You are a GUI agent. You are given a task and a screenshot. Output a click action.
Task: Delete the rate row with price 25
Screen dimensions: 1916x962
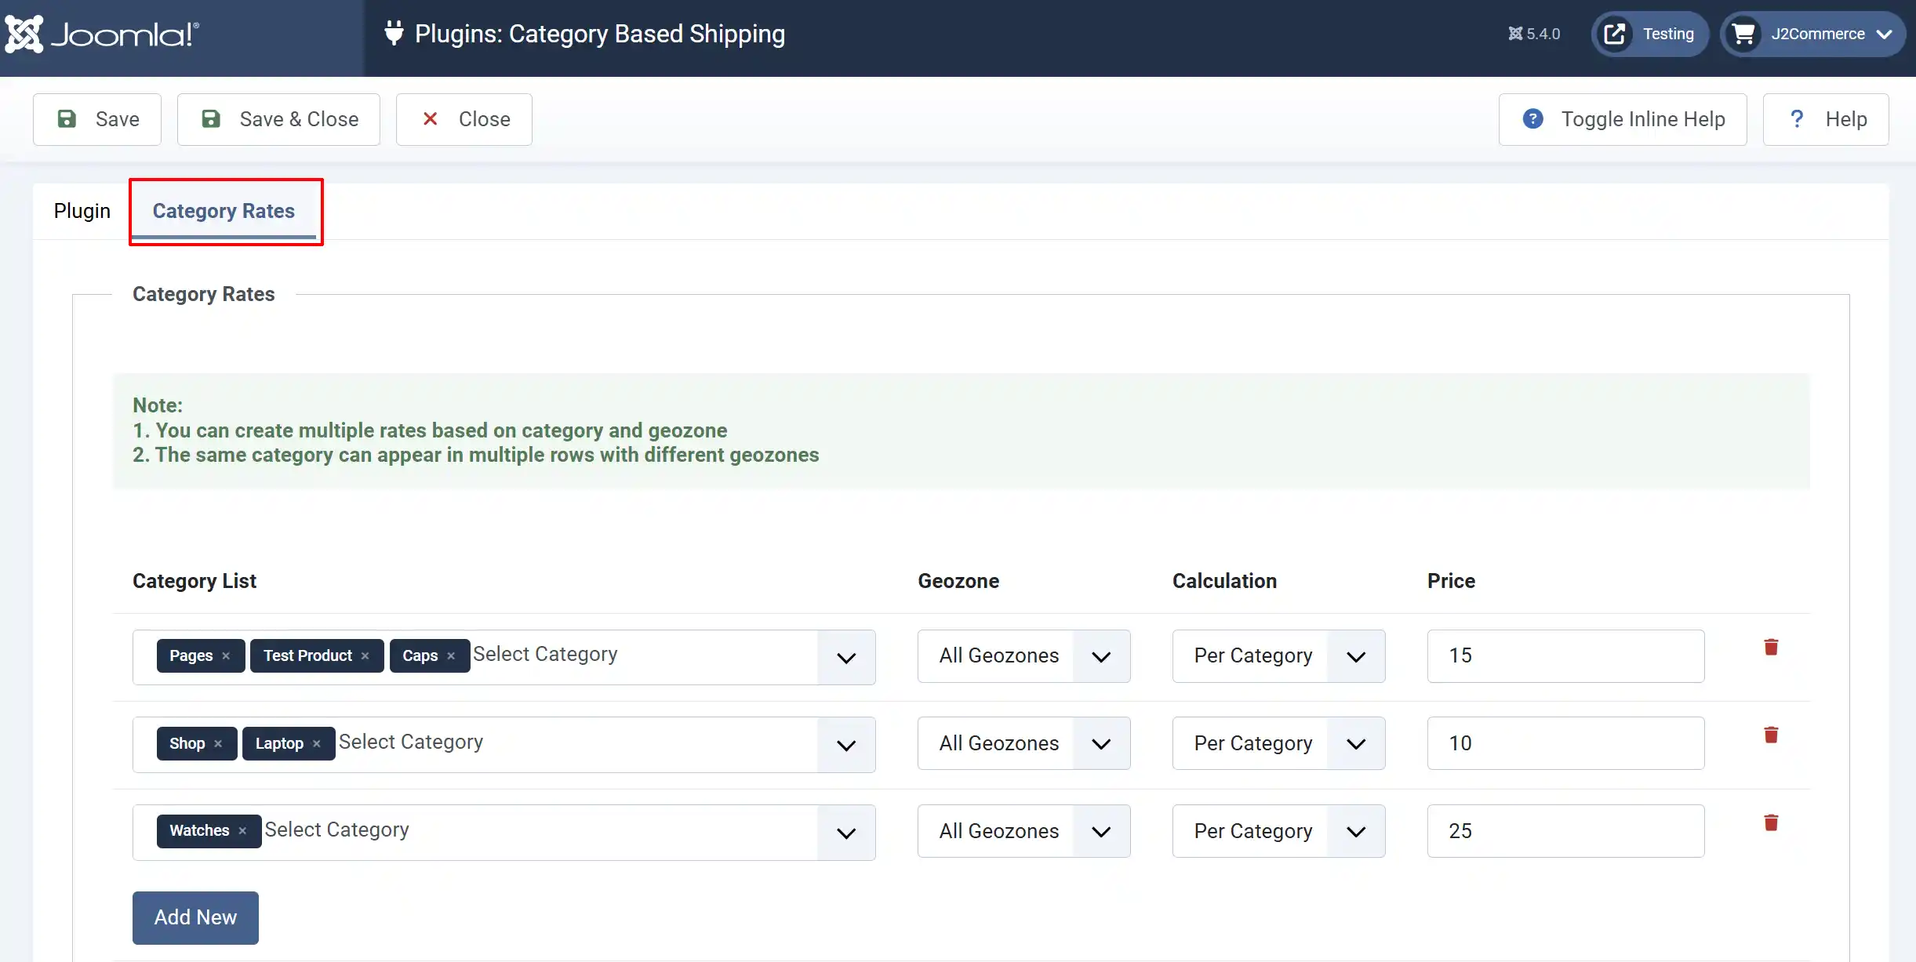[1771, 823]
